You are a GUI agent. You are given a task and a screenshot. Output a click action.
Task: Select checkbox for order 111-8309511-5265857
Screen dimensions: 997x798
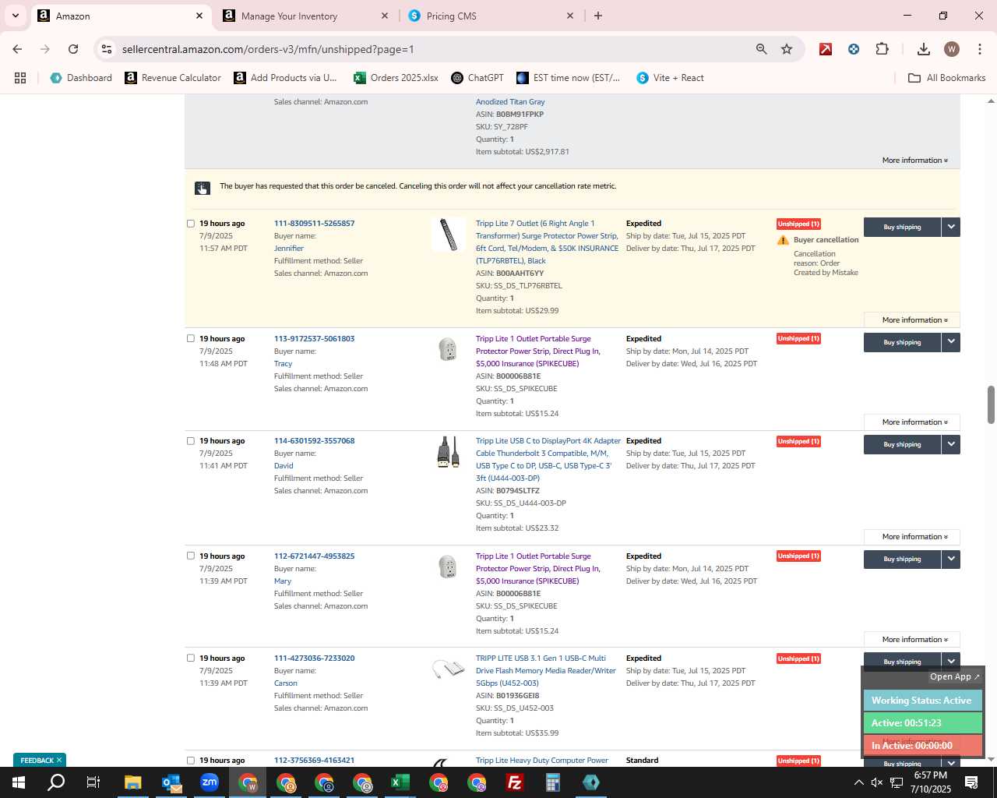click(190, 224)
